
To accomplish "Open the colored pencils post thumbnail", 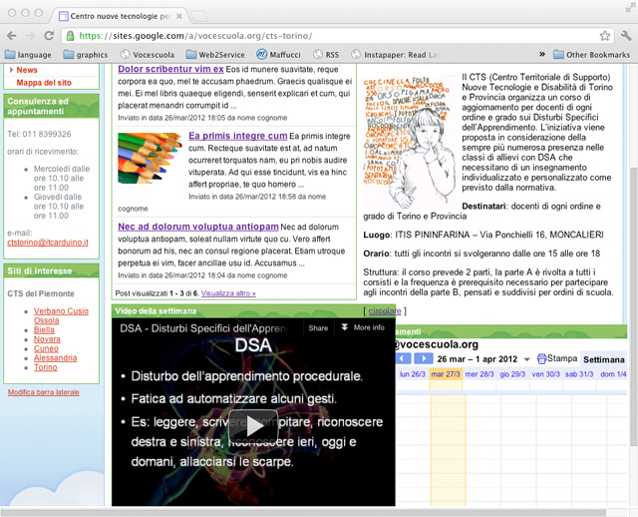I will point(150,159).
